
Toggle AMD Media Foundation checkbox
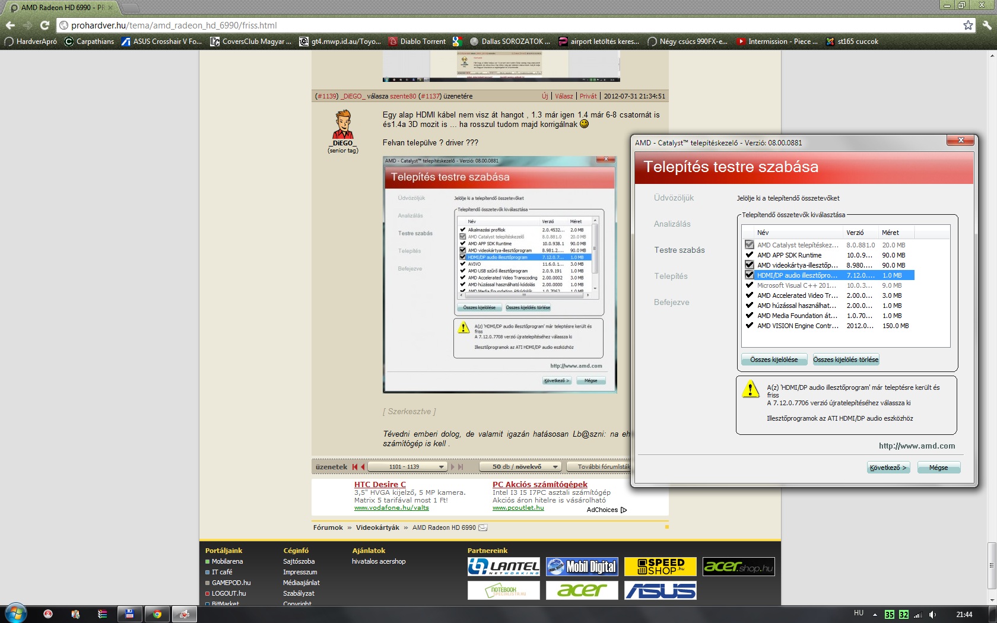coord(750,316)
